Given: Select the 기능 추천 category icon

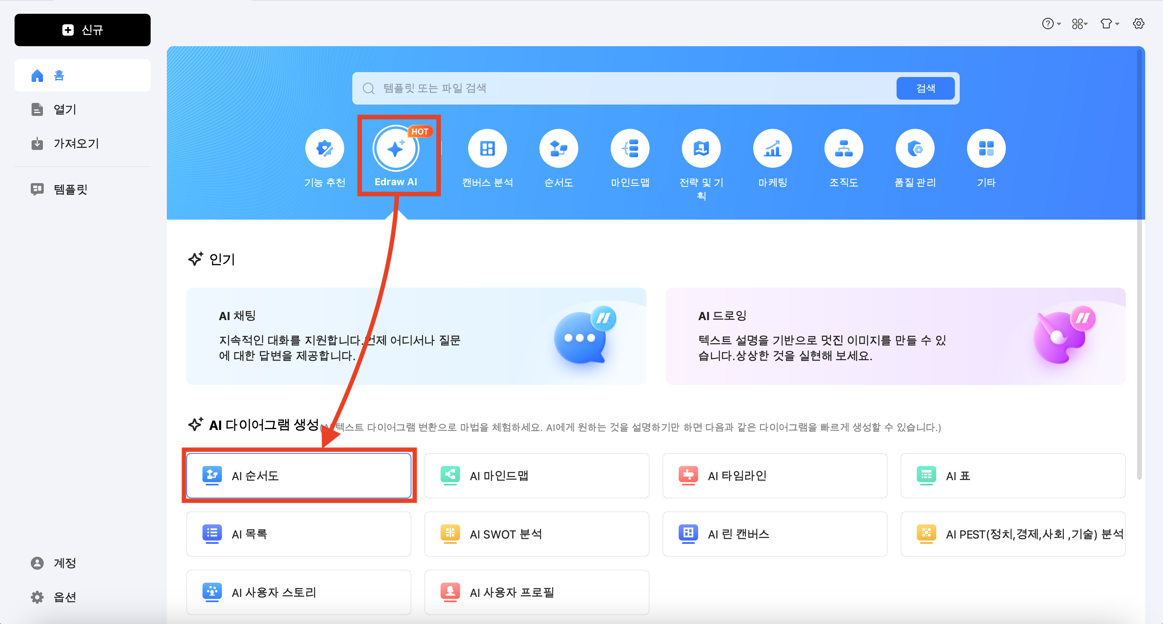Looking at the screenshot, I should 325,148.
